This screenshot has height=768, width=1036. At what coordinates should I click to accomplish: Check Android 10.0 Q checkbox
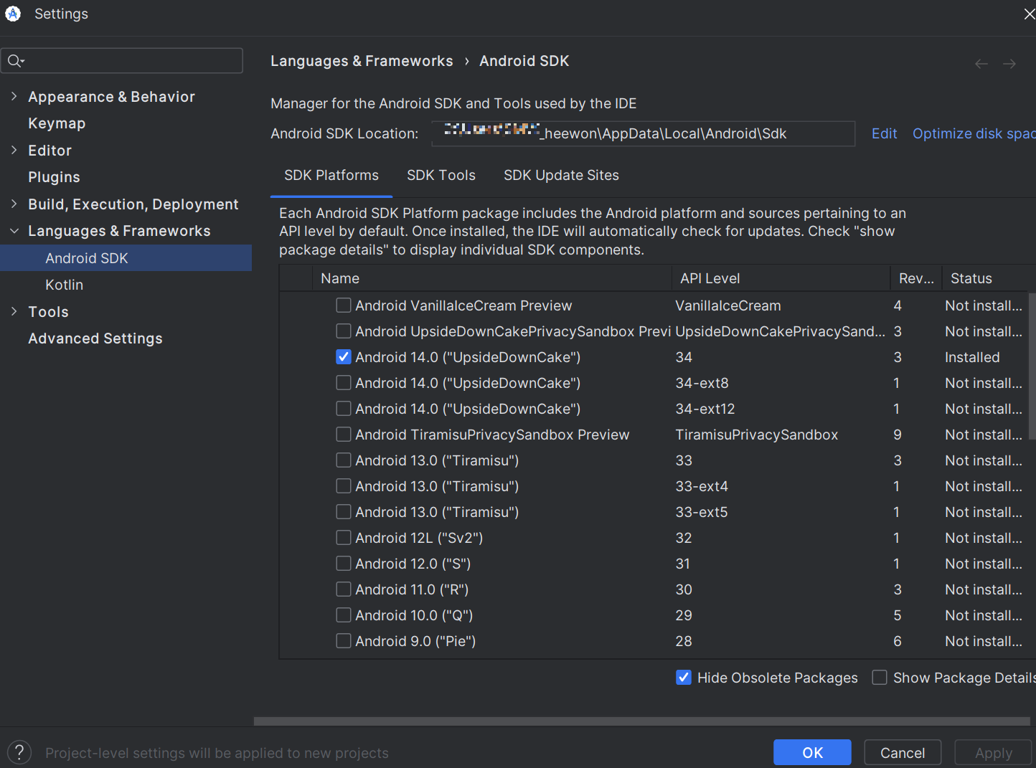(x=344, y=615)
